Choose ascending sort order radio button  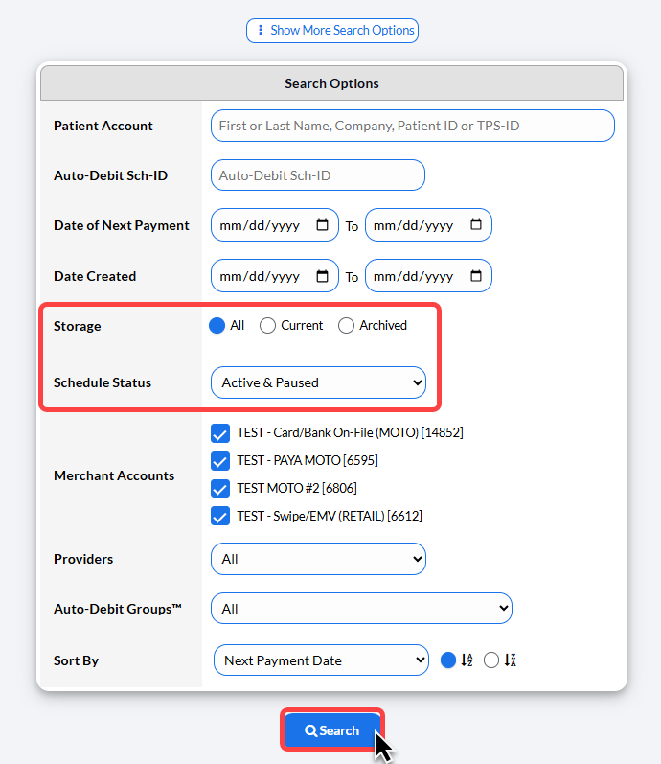448,660
